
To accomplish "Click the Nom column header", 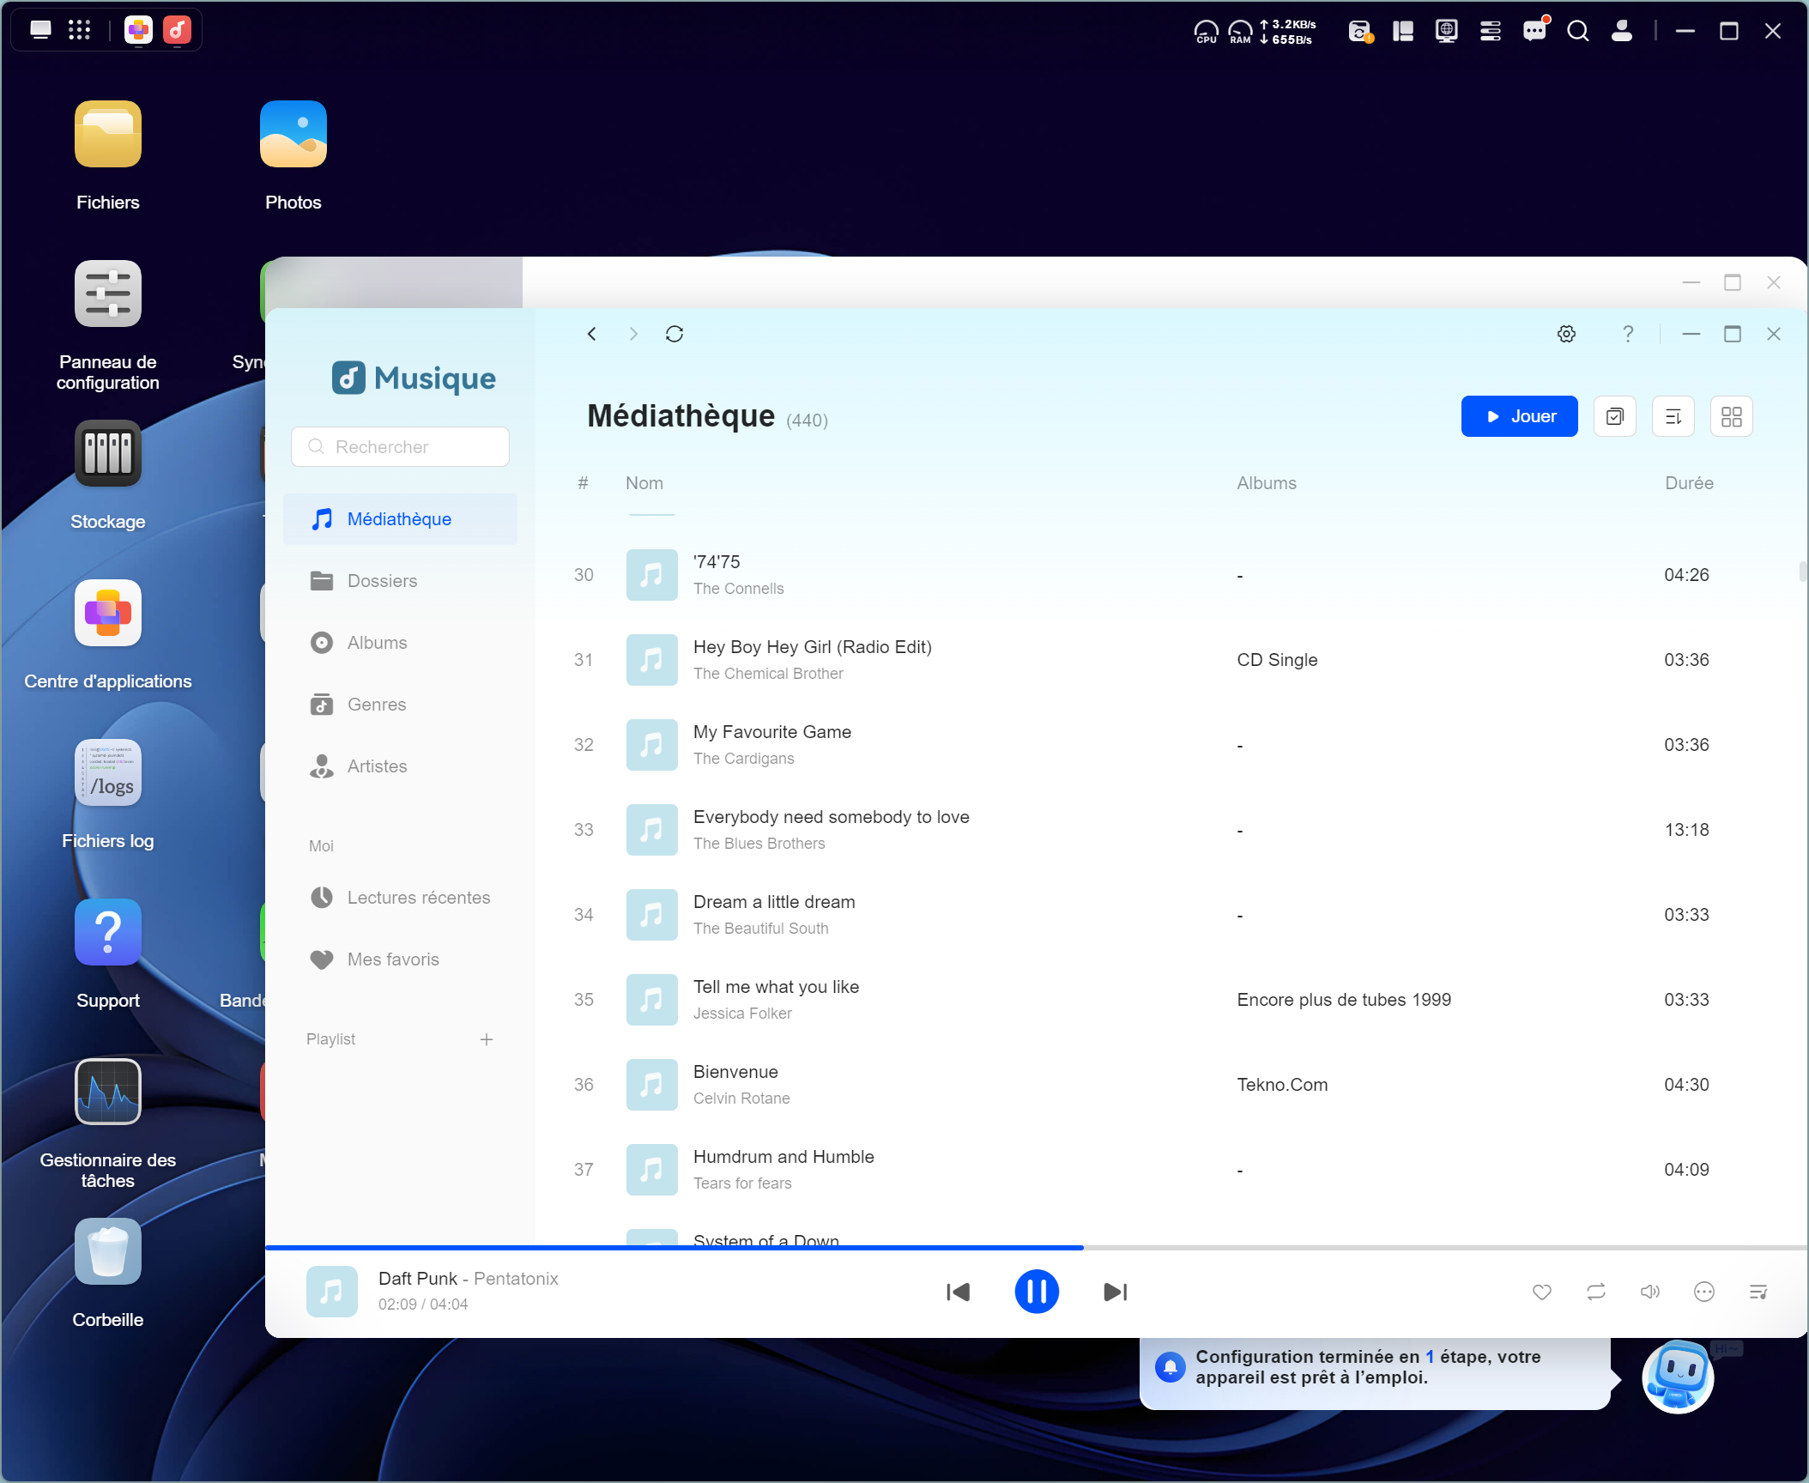I will tap(644, 483).
